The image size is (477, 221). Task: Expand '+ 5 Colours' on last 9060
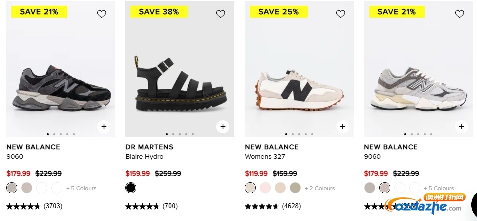click(439, 188)
